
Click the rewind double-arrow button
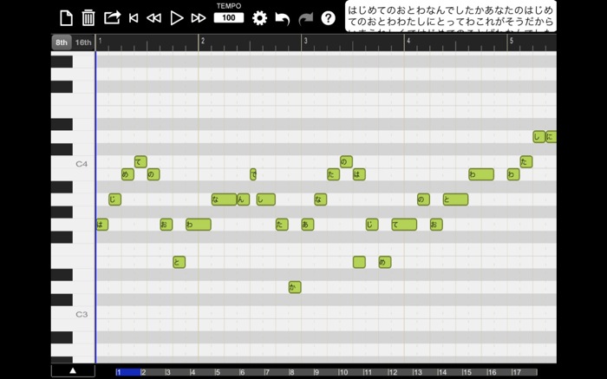(153, 18)
